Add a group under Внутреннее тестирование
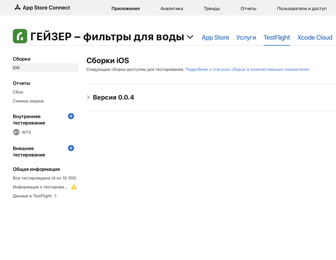The height and width of the screenshot is (260, 336). click(x=71, y=116)
